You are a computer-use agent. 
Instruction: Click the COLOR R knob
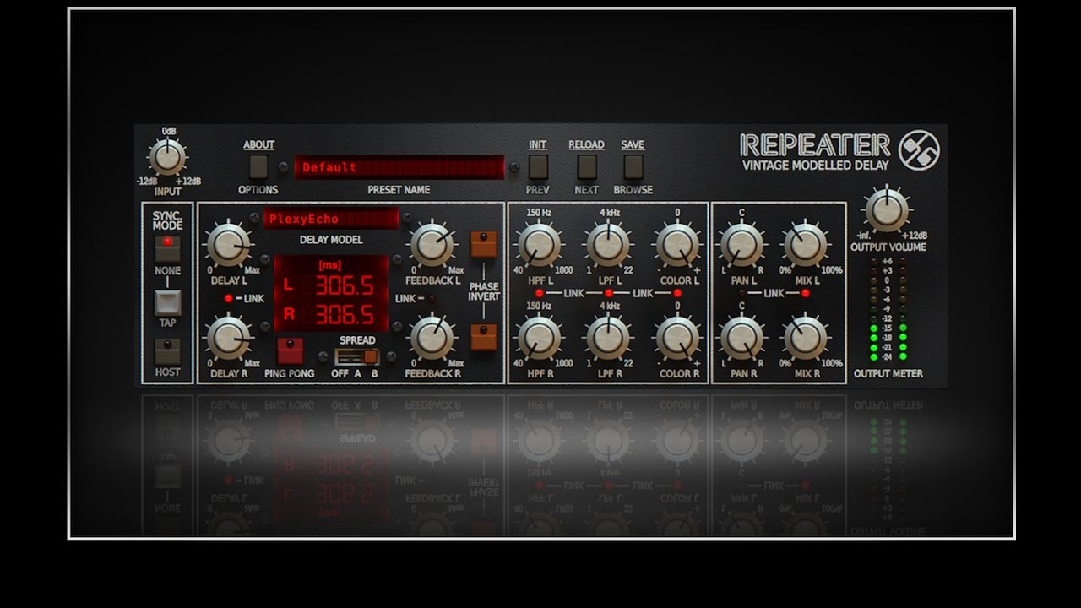[676, 338]
